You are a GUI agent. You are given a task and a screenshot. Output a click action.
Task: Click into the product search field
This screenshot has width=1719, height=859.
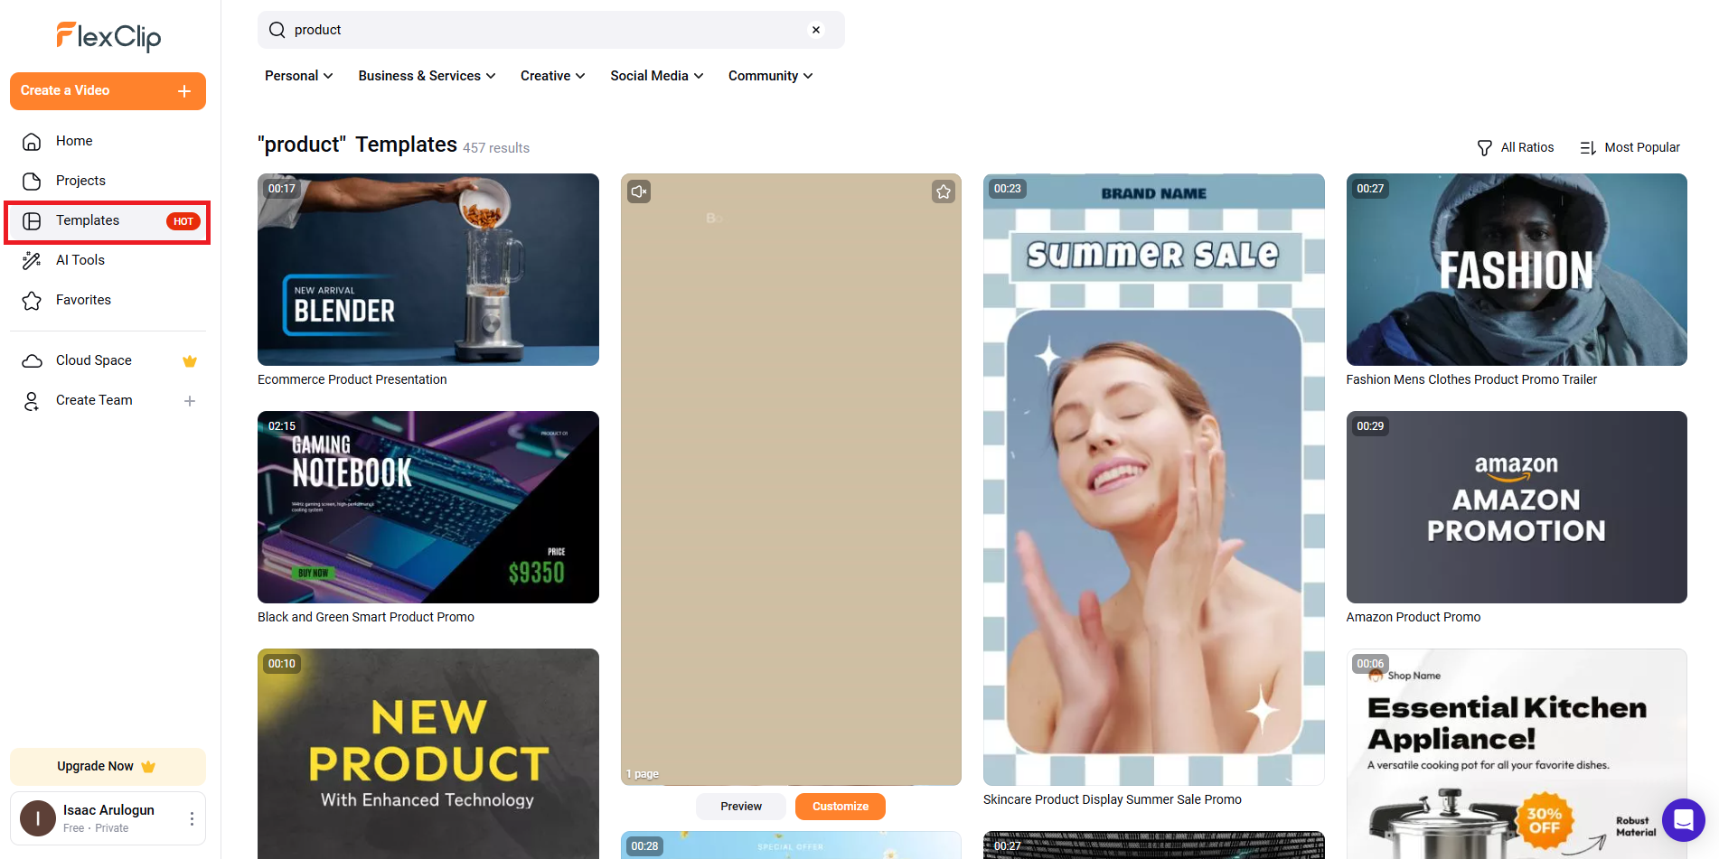(551, 30)
